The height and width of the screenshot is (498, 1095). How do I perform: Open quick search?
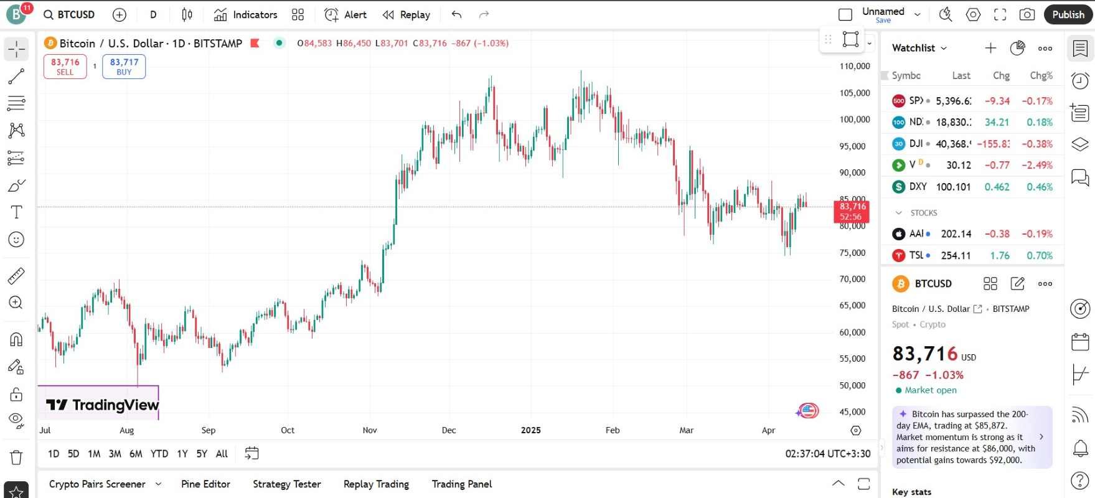point(946,14)
